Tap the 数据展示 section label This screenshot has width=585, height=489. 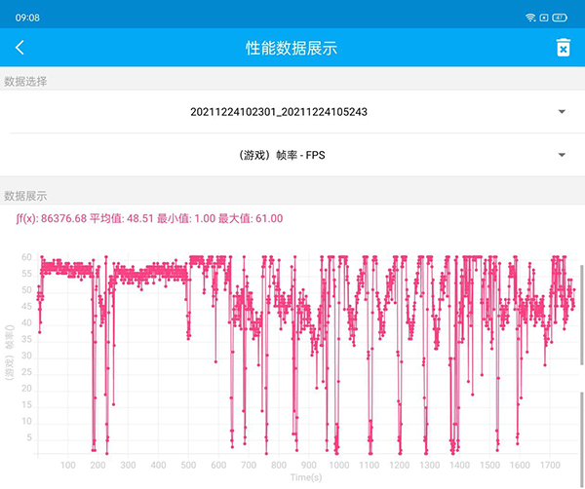(x=25, y=196)
